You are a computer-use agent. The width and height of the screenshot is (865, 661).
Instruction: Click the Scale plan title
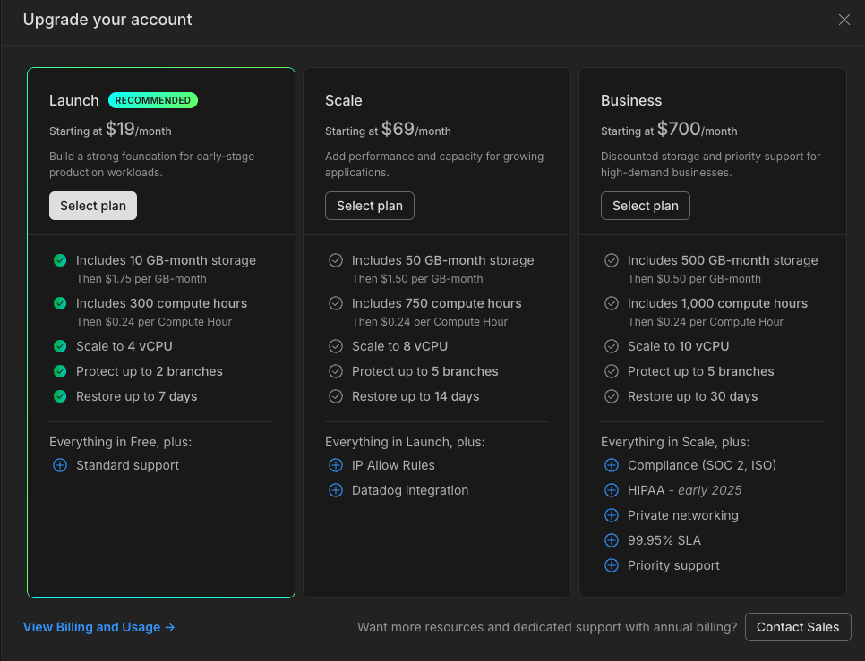tap(344, 100)
